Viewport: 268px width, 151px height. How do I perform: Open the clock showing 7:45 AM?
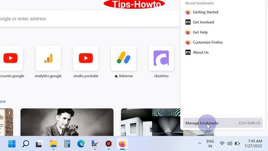(253, 143)
